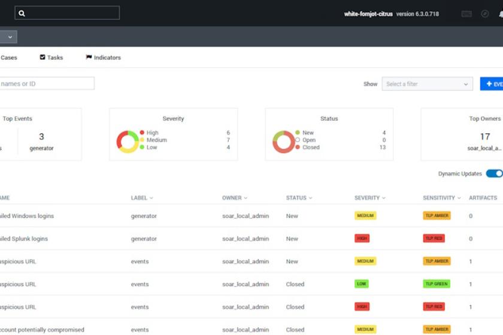Open the failed Splunk logins event
Screen dimensions: 503x335
point(24,239)
